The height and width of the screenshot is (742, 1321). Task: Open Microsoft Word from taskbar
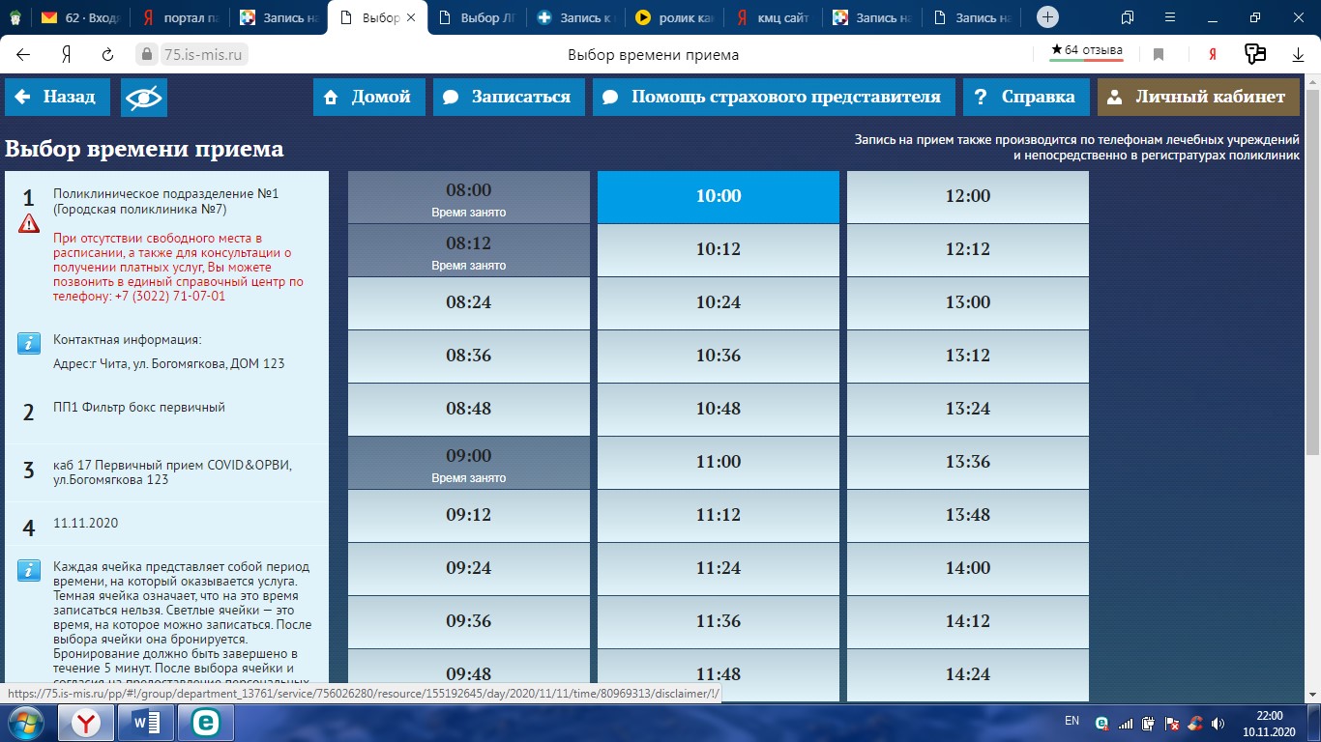(146, 722)
